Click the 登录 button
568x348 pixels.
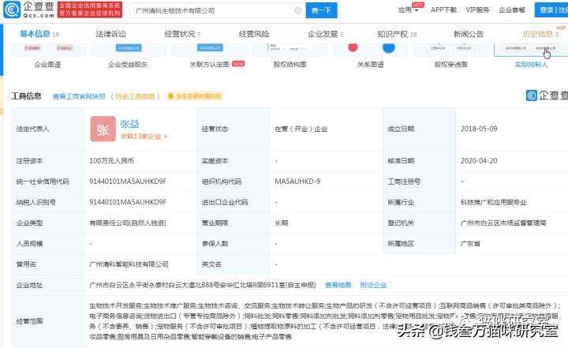546,10
